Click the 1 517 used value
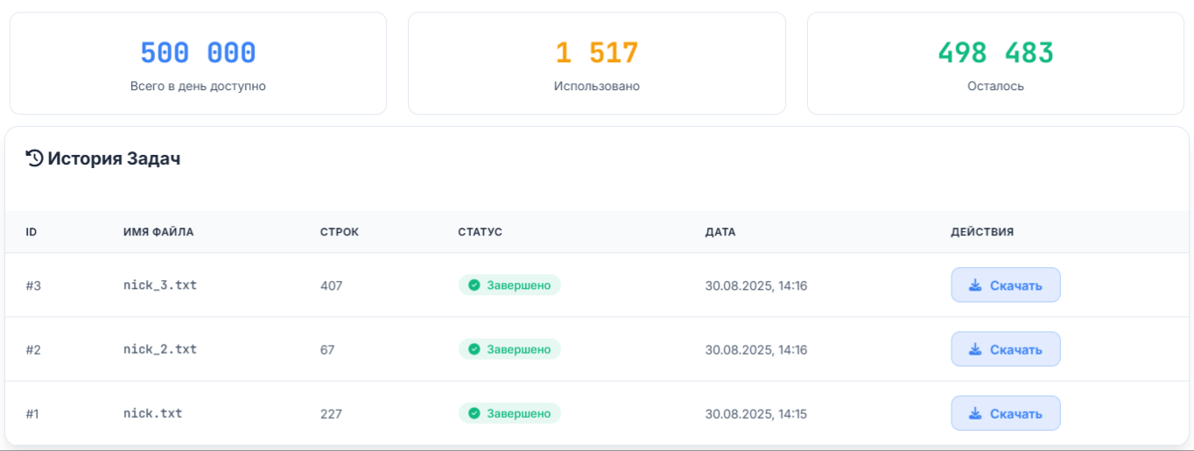 pos(597,53)
